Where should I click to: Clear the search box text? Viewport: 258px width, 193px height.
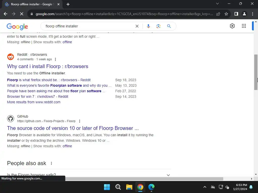pyautogui.click(x=137, y=26)
